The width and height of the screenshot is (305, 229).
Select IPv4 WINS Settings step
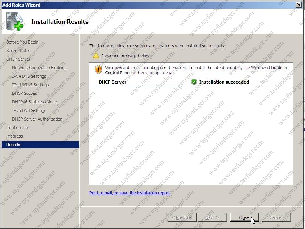click(x=30, y=85)
